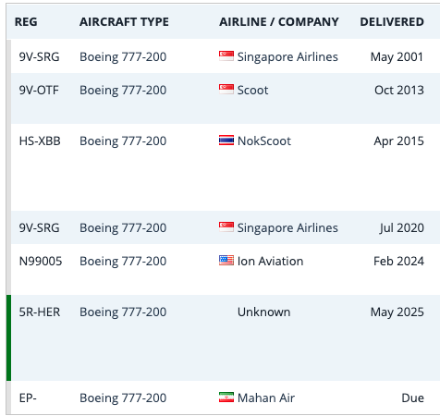Sort by the AIRLINE / COMPANY column header
The height and width of the screenshot is (416, 440).
279,22
